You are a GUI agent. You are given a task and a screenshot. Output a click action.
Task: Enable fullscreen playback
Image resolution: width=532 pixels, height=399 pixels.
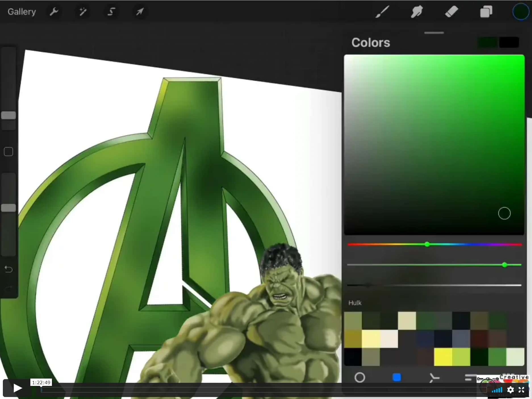[x=522, y=390]
